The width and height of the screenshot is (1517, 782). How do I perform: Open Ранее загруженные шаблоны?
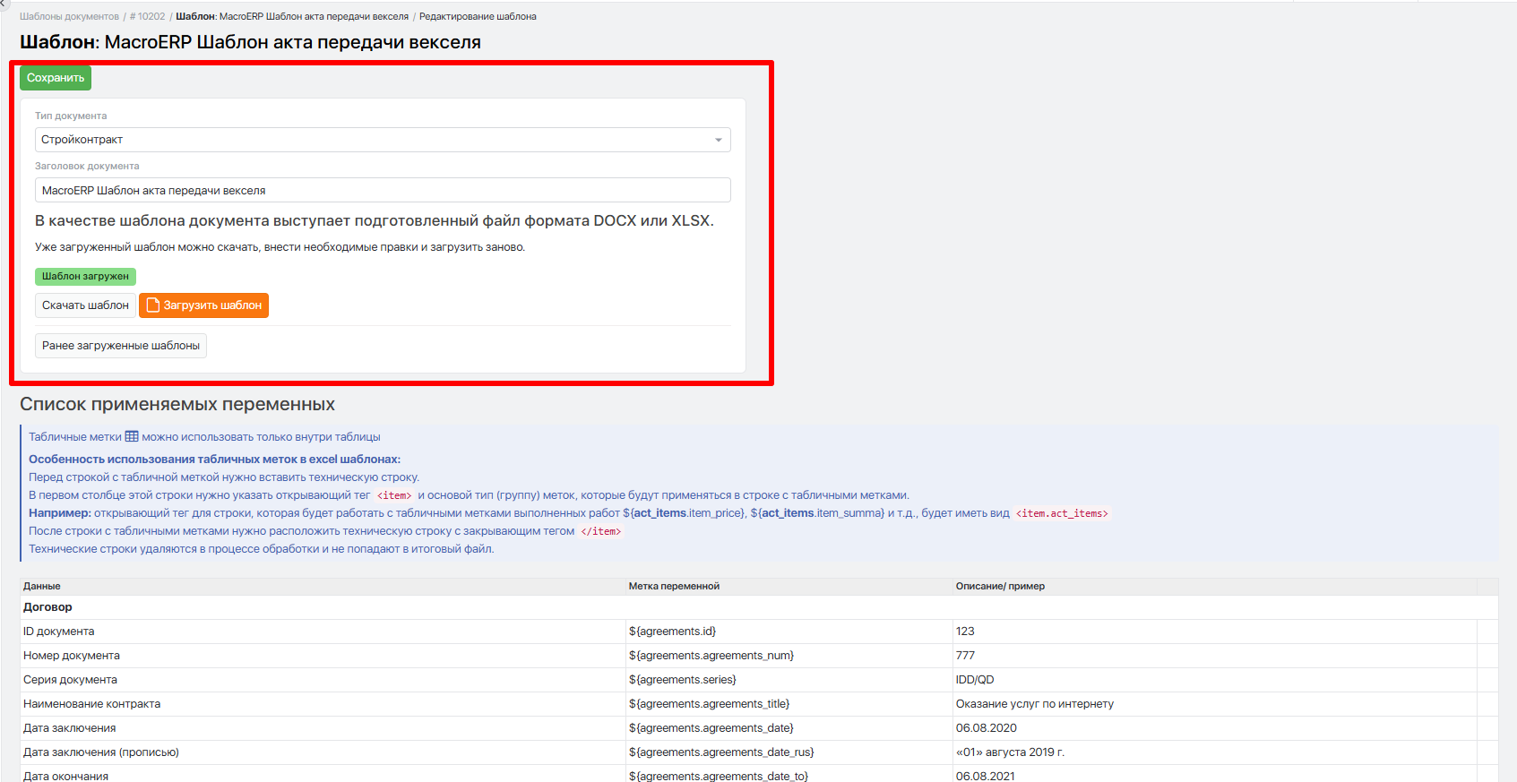(121, 346)
